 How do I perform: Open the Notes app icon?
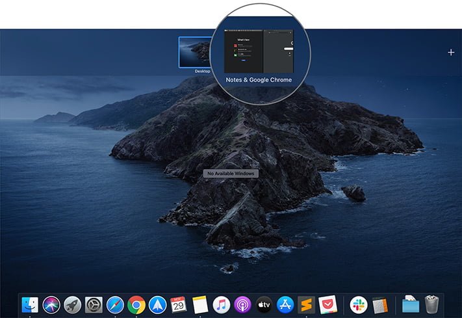(x=200, y=305)
